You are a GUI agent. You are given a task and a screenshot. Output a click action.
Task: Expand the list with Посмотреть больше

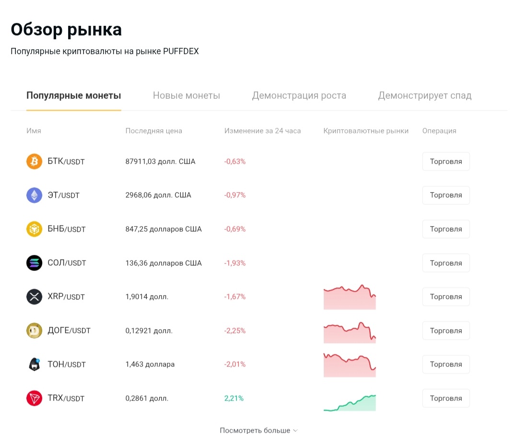(x=259, y=430)
